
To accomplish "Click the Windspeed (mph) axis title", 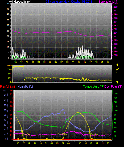I will click(20, 2).
